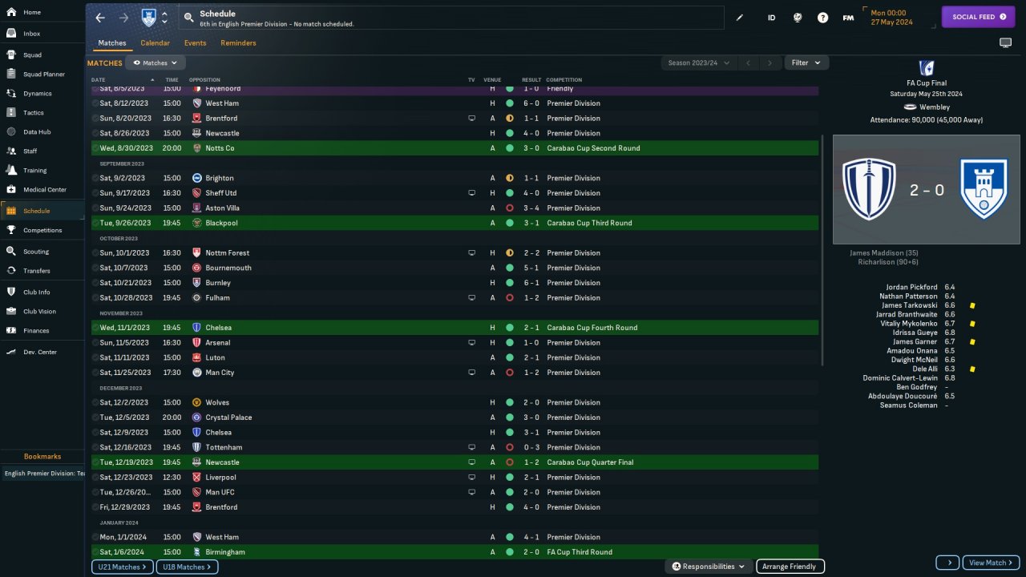The width and height of the screenshot is (1026, 577).
Task: Click the FM logo menu icon
Action: [x=848, y=18]
